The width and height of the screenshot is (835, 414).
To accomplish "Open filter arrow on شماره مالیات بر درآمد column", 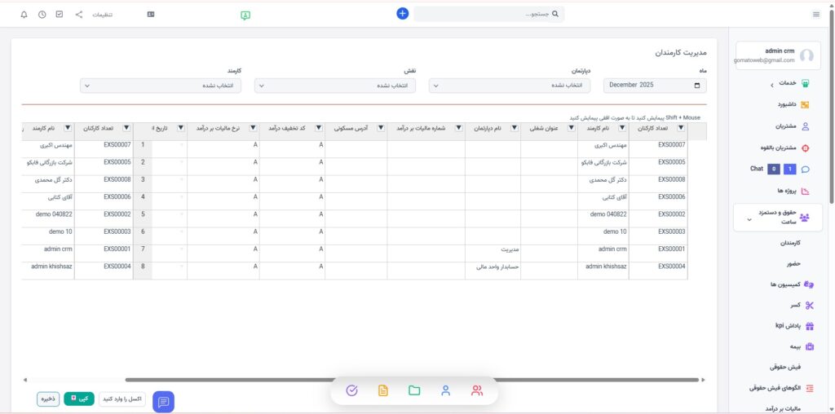I will tap(458, 128).
